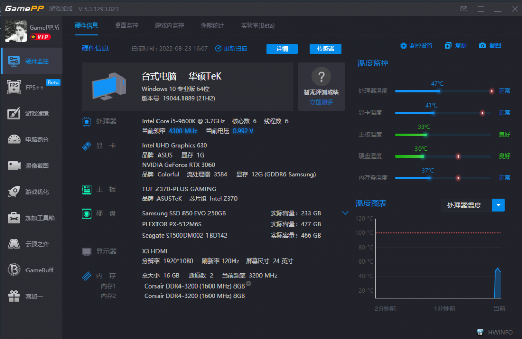
Task: Open the 电脑跑分 benchmark section
Action: (32, 139)
